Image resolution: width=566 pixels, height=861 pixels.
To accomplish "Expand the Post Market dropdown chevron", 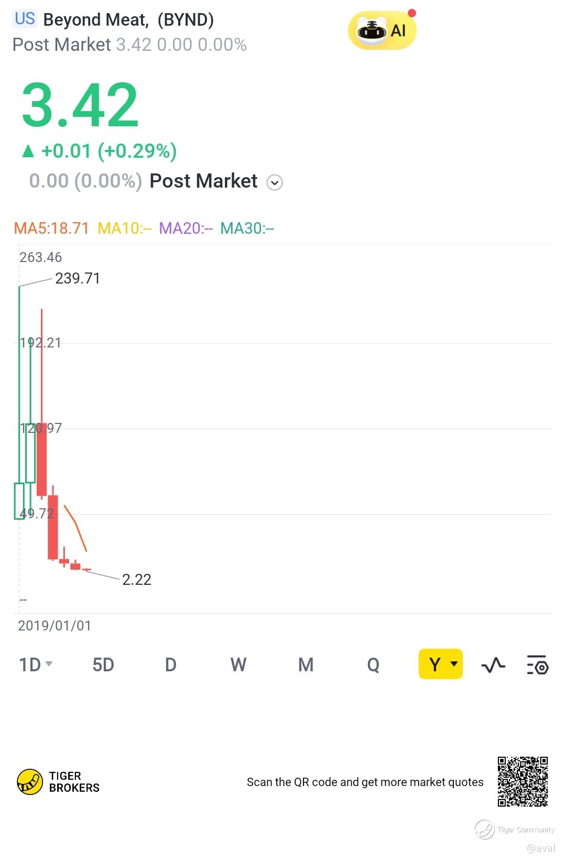I will coord(275,182).
